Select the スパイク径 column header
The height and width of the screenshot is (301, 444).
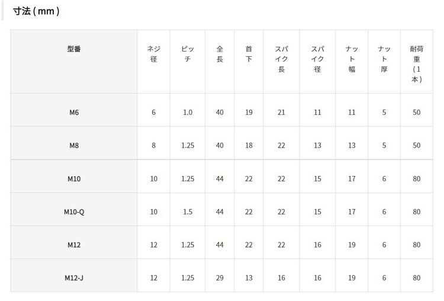317,59
